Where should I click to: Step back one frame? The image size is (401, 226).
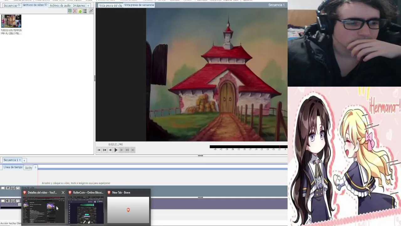pos(110,150)
